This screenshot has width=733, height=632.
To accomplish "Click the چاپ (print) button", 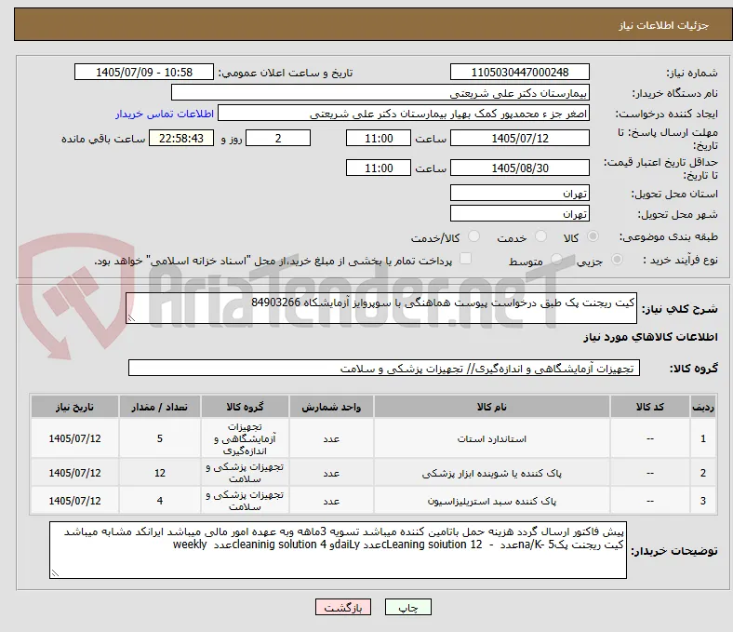I will (407, 607).
